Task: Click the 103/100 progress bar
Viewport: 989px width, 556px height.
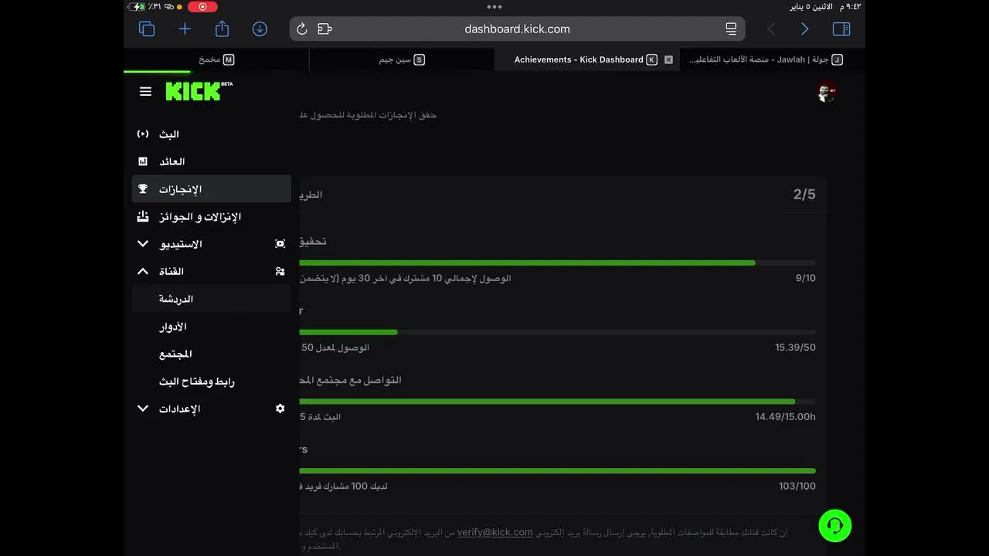Action: [557, 471]
